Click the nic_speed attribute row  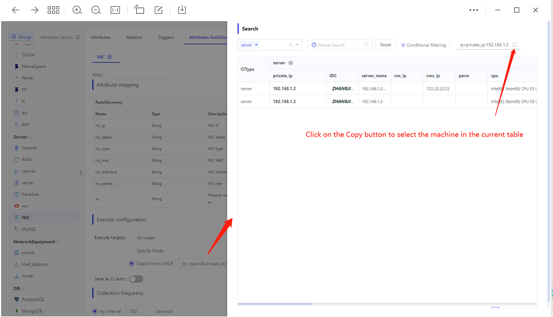(x=160, y=183)
